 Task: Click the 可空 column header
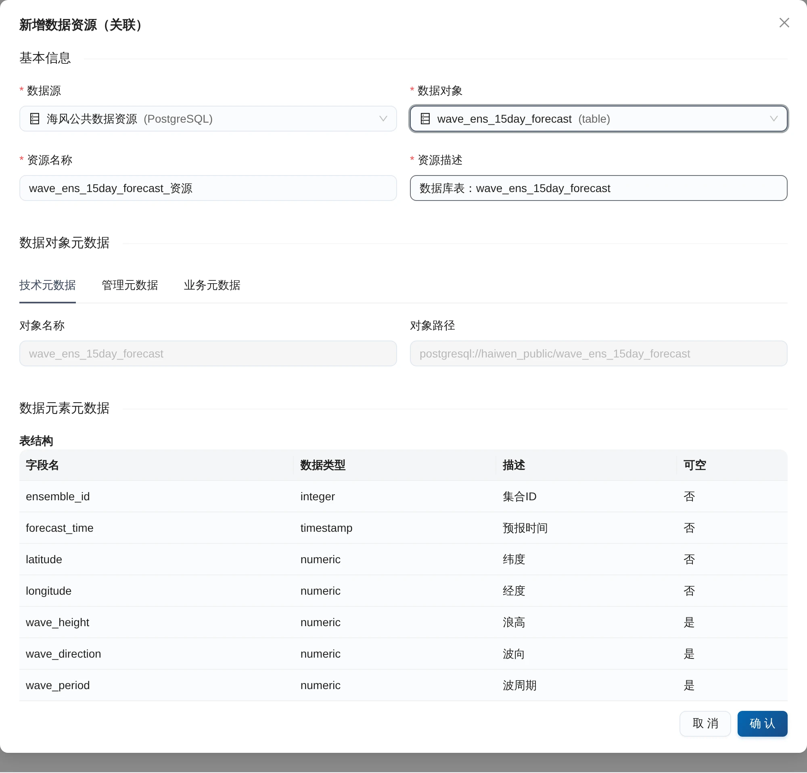732,465
